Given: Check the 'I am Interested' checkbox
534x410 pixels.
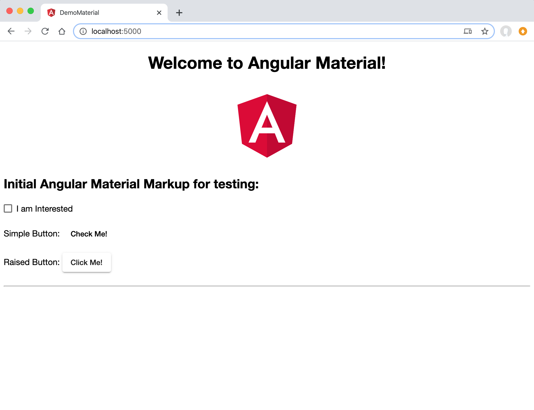Looking at the screenshot, I should [x=8, y=208].
